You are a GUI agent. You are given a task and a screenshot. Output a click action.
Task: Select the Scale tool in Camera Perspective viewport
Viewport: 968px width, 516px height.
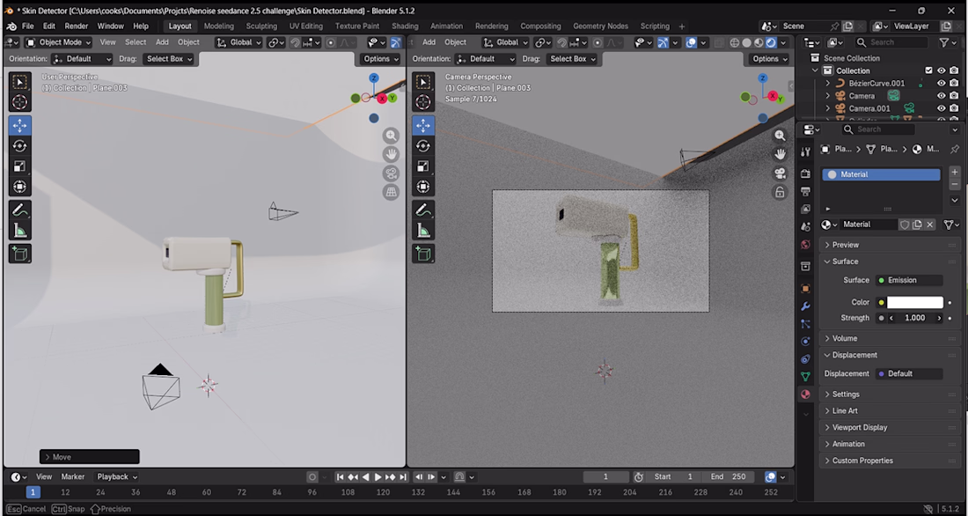(423, 166)
